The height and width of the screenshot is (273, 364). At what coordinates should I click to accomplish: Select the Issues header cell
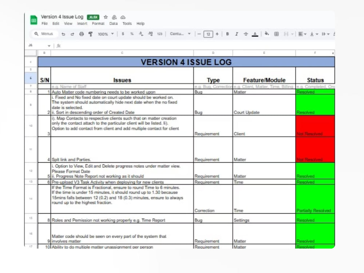pyautogui.click(x=122, y=76)
